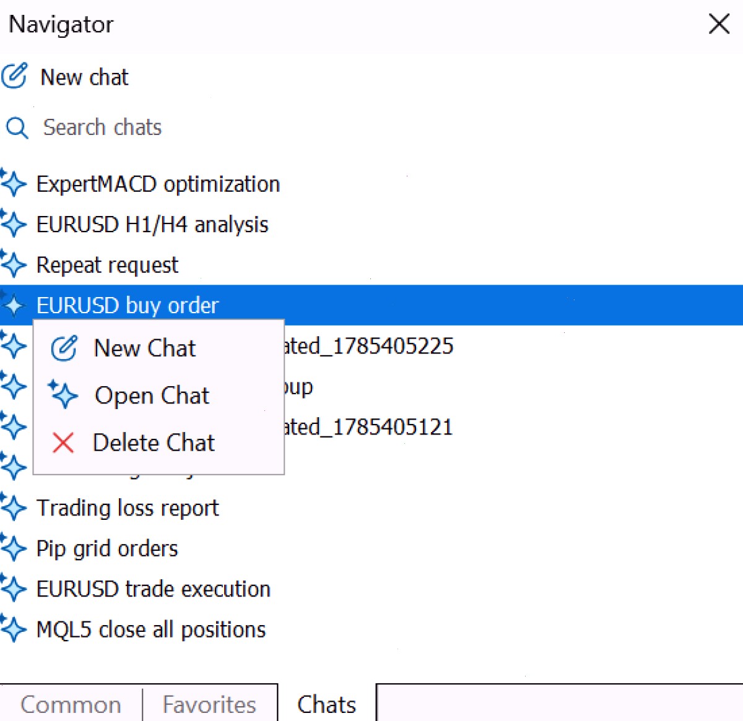Click the red X Delete Chat icon
743x721 pixels.
point(63,443)
